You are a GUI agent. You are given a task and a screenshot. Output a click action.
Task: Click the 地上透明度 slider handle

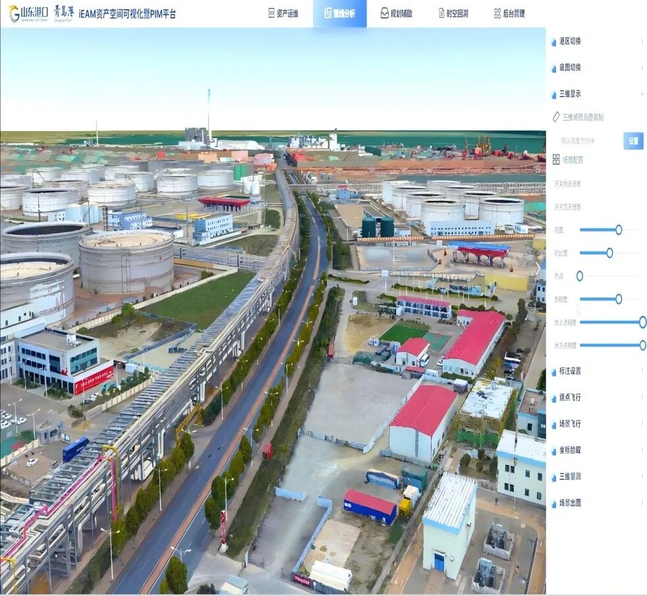[642, 322]
